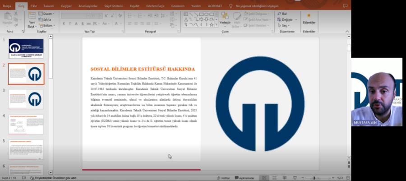Image resolution: width=406 pixels, height=181 pixels.
Task: Open the Şekil Ana Hattı dropdown
Action: pyautogui.click(x=257, y=19)
